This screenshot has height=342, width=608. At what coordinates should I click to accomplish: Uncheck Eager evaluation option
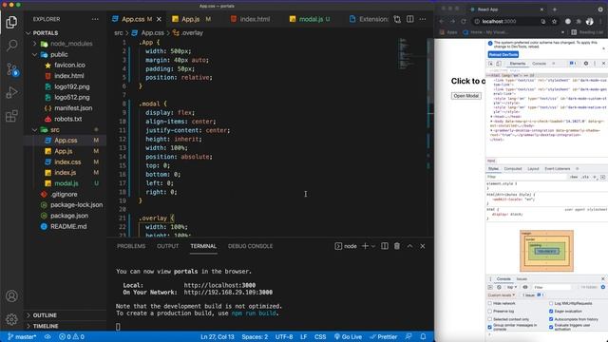pos(551,311)
